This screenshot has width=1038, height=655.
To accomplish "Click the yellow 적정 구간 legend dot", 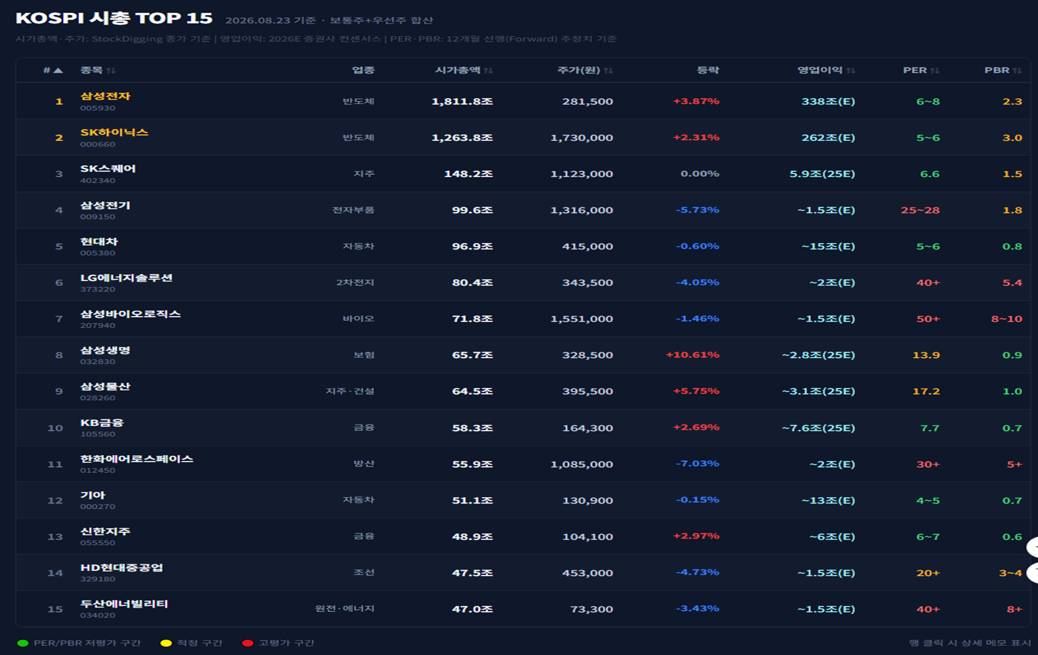I will 166,643.
